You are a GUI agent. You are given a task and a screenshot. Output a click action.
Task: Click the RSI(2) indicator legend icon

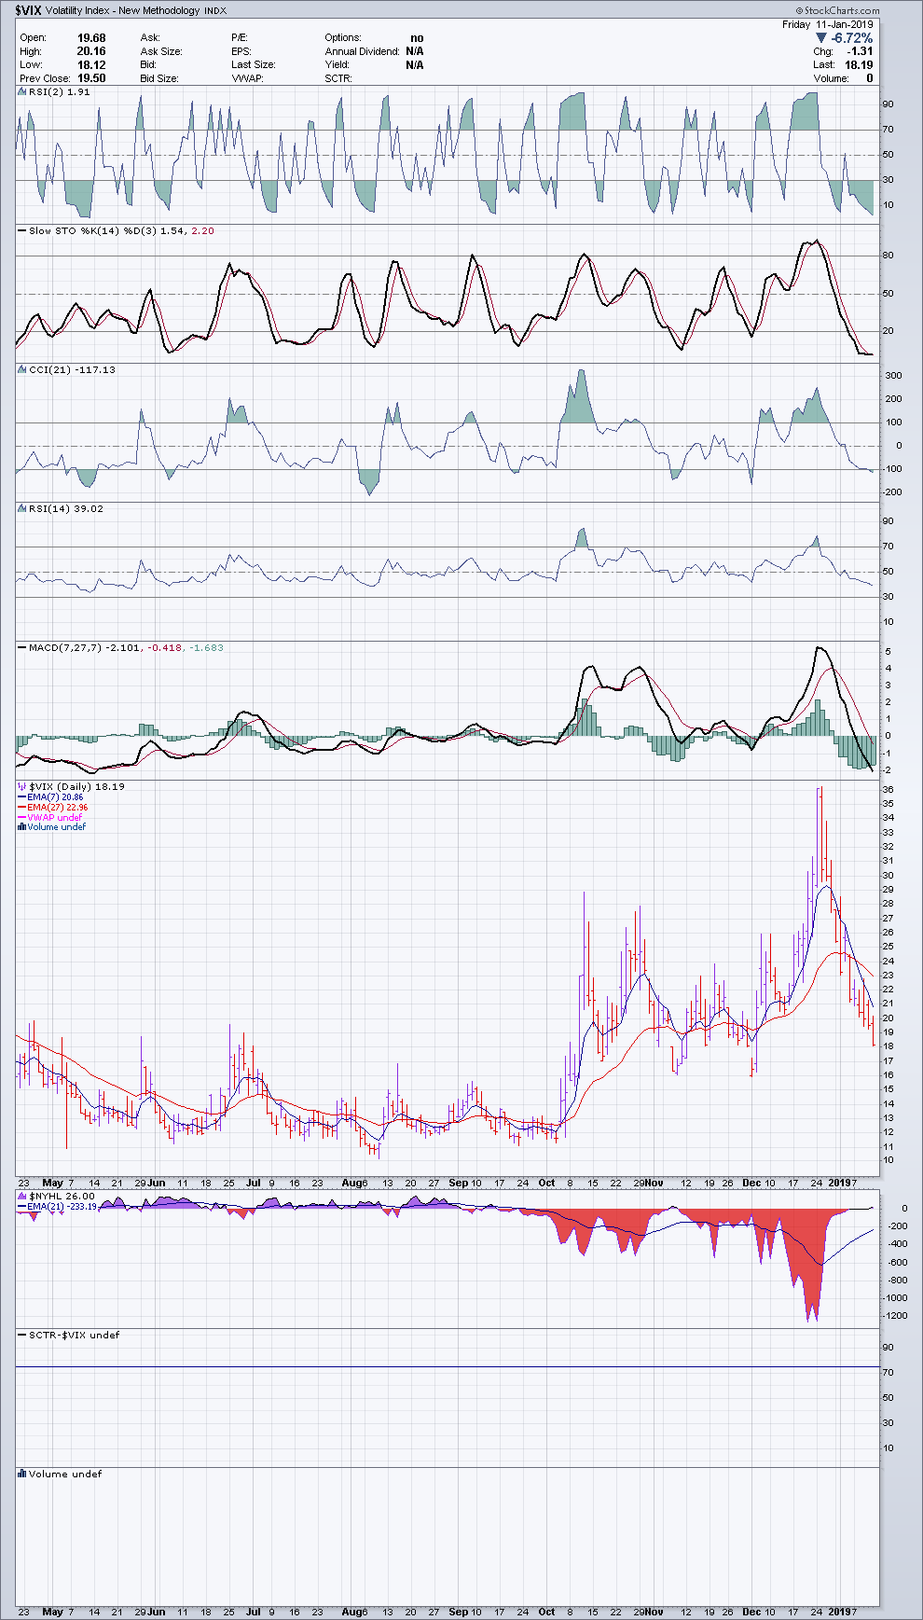coord(22,92)
